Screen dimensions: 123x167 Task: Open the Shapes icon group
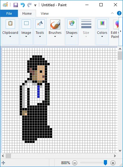pyautogui.click(x=72, y=24)
